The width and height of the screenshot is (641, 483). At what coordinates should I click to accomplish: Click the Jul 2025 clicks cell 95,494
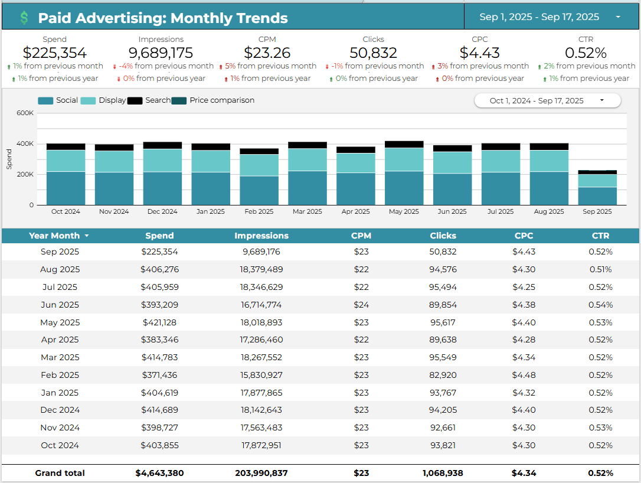(443, 287)
